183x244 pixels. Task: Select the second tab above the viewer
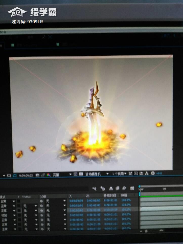click(x=66, y=45)
